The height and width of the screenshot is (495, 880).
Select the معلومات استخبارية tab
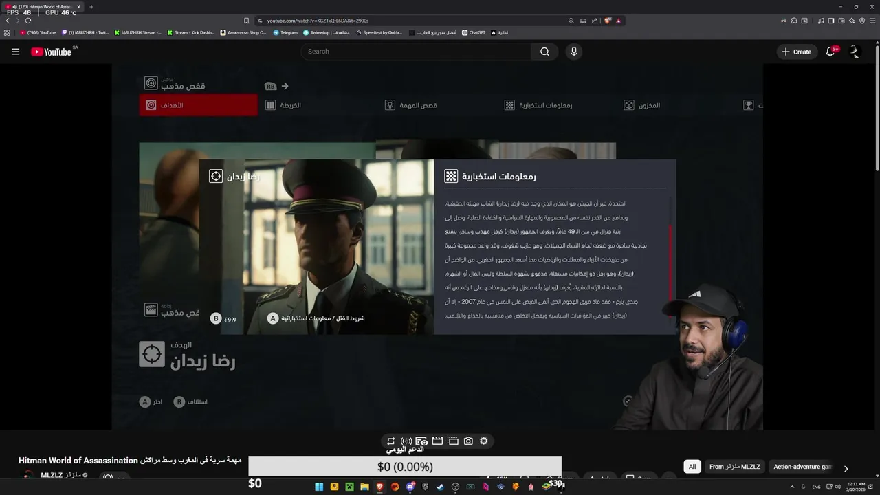click(x=538, y=105)
